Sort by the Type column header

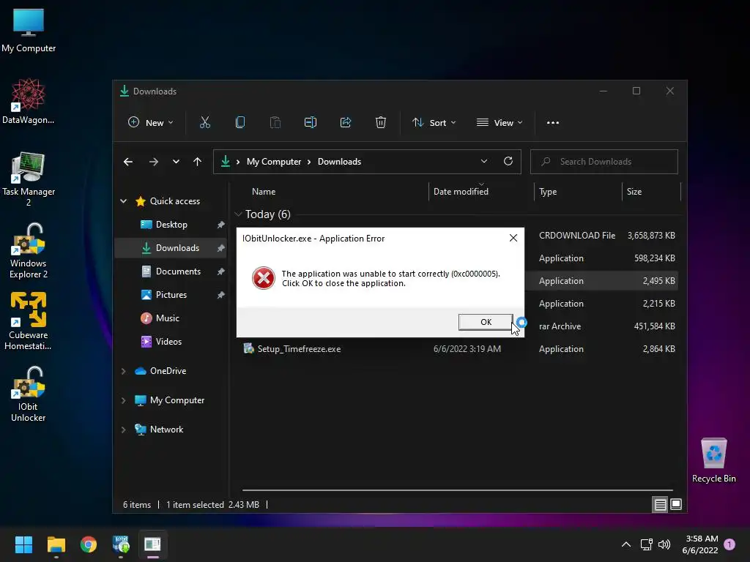pos(548,192)
